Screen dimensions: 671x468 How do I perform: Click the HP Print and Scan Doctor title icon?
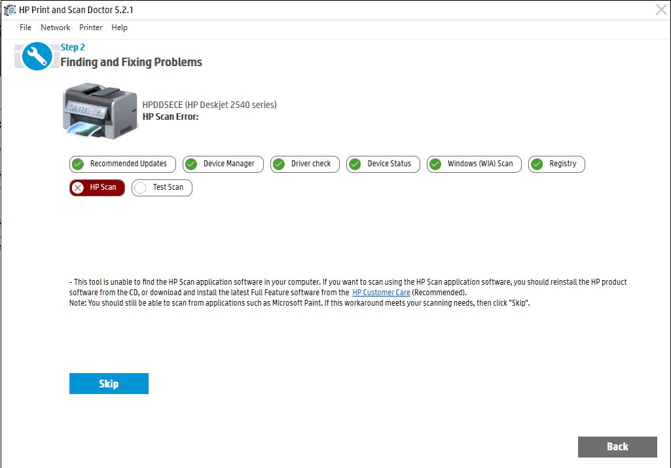(10, 10)
